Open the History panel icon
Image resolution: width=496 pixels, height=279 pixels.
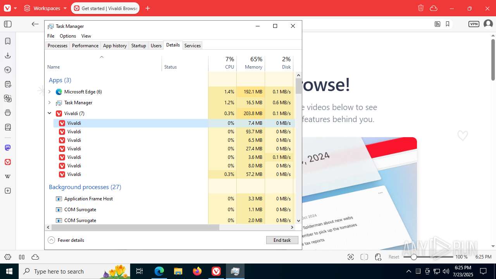pos(8,70)
